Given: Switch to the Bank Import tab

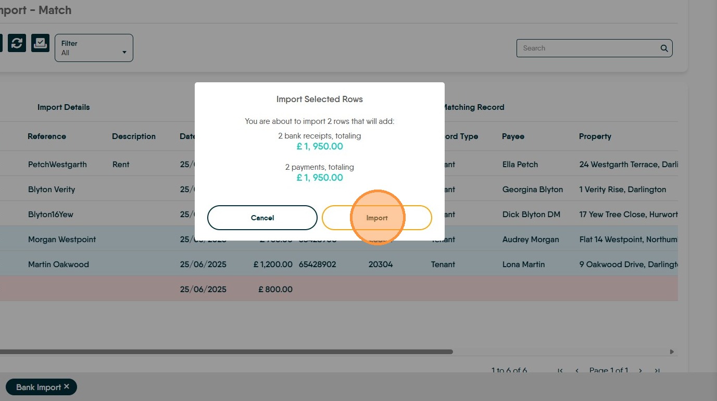Looking at the screenshot, I should tap(38, 387).
